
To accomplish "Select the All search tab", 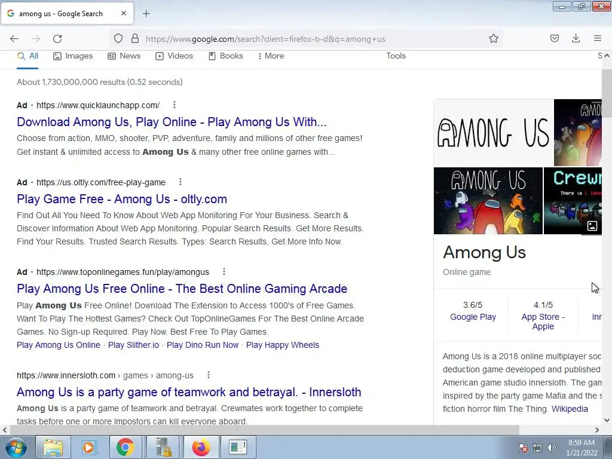I will click(27, 56).
